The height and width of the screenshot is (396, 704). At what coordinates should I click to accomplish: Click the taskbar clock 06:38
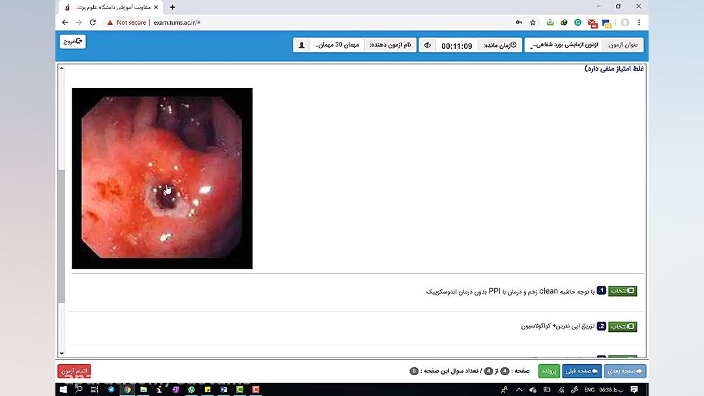tap(611, 389)
